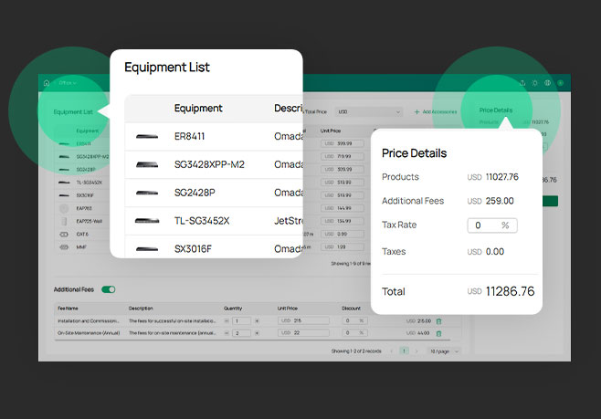601x419 pixels.
Task: Select ER8411 text in Equipment List popup
Action: click(x=189, y=136)
